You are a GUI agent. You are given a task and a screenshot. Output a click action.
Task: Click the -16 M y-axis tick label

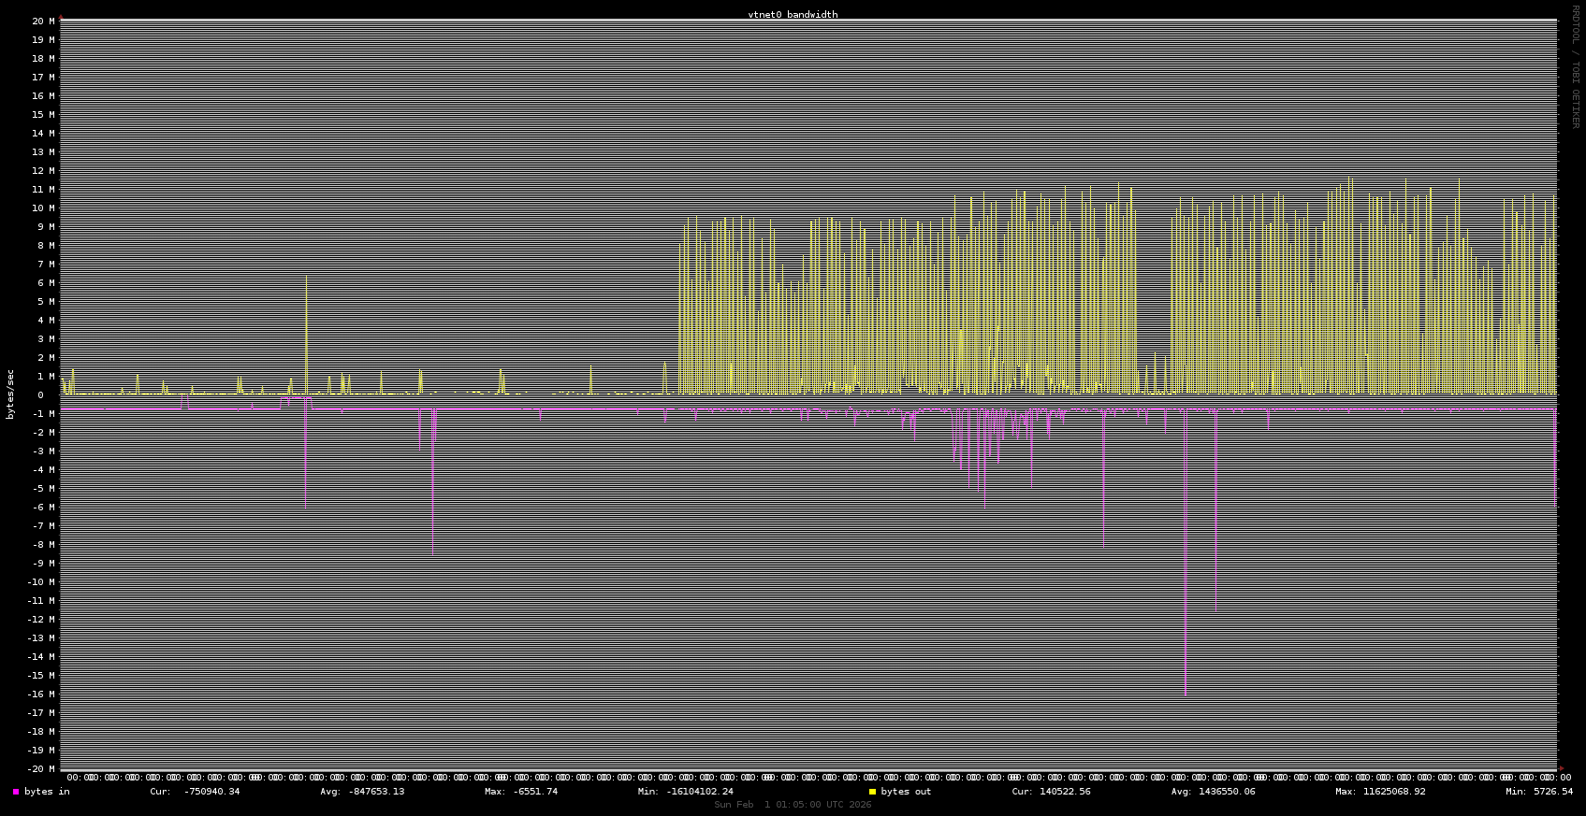point(40,694)
